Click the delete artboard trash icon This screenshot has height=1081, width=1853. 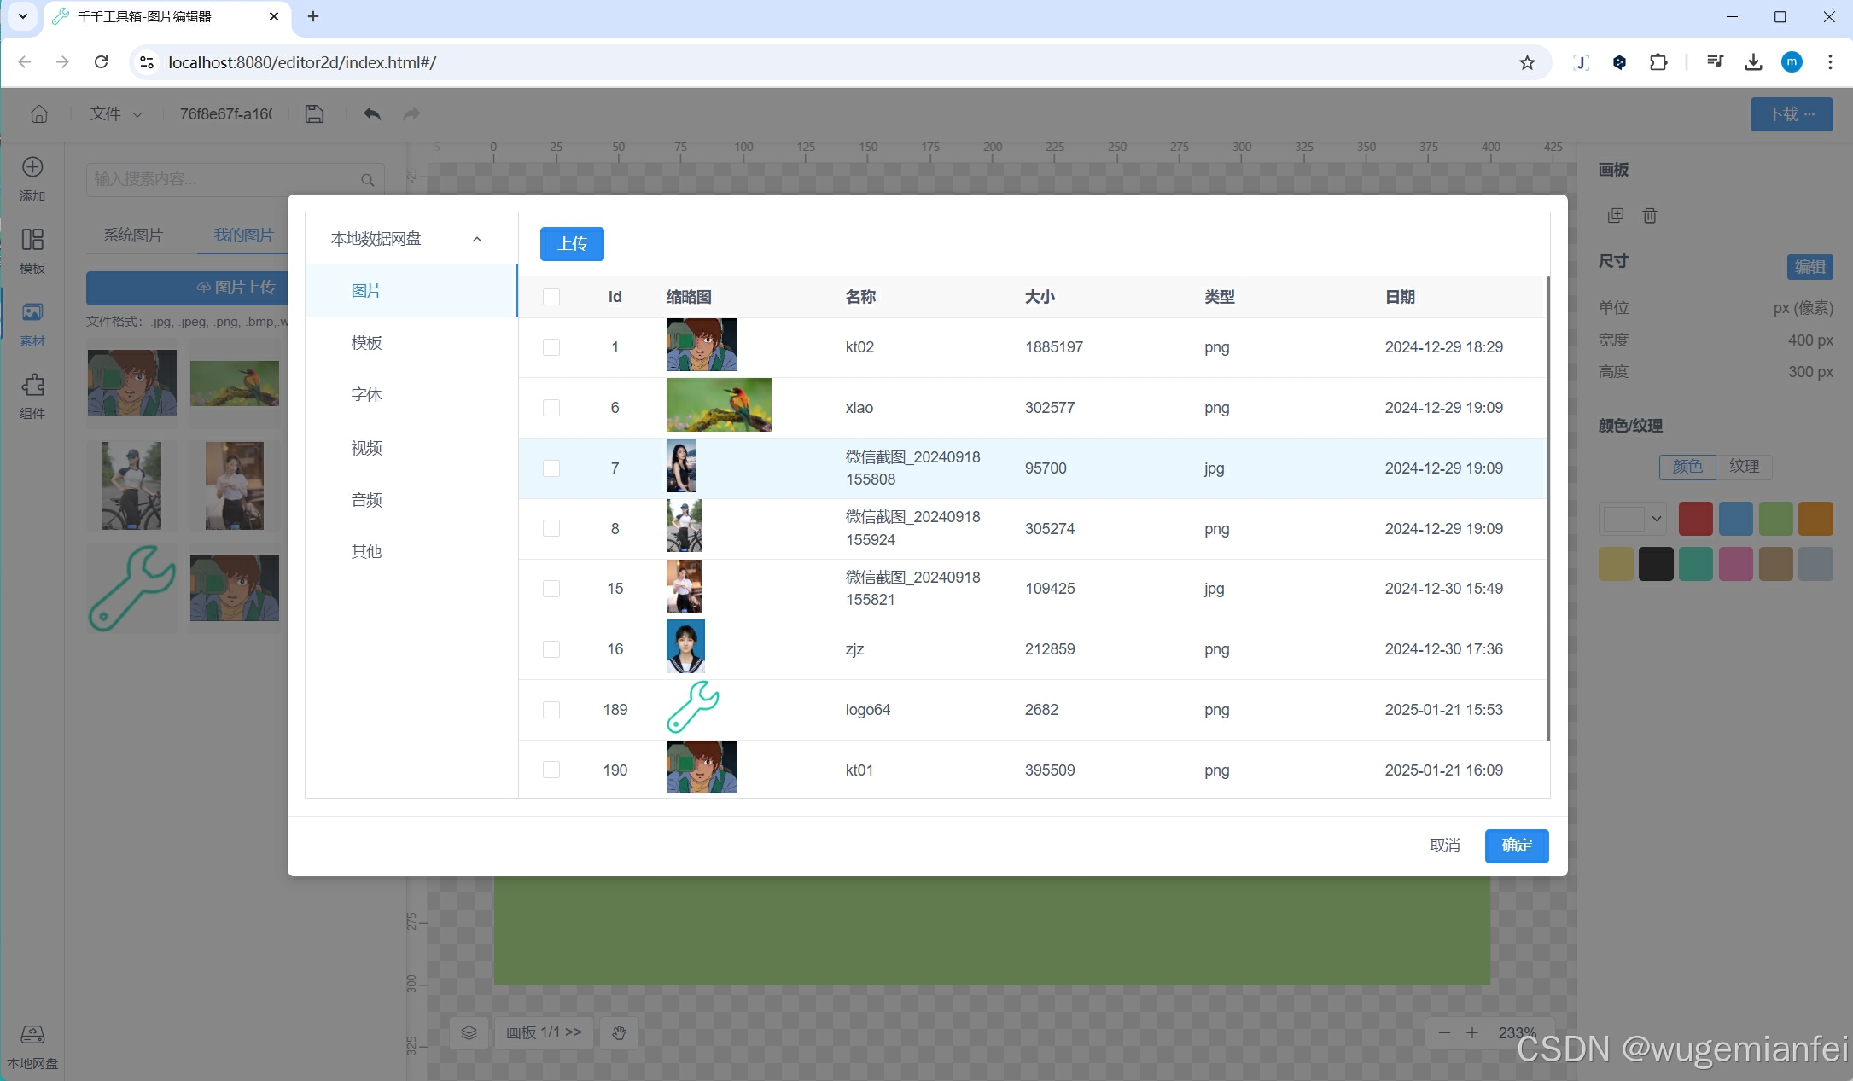(x=1650, y=216)
